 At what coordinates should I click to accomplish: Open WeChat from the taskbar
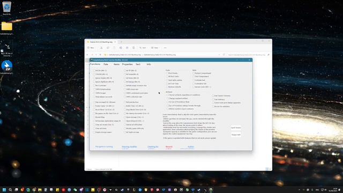click(x=75, y=190)
